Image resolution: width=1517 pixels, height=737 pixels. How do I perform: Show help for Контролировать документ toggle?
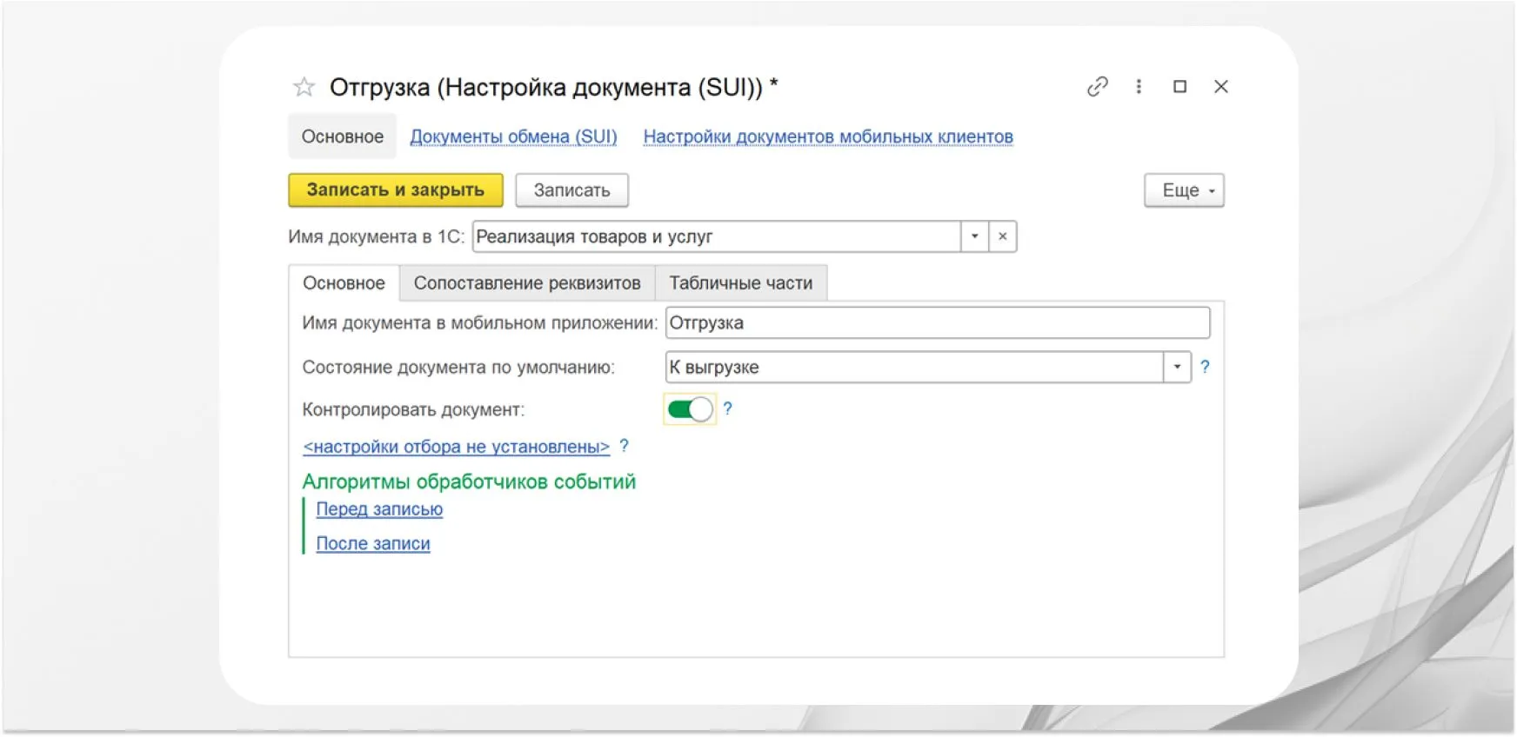728,408
